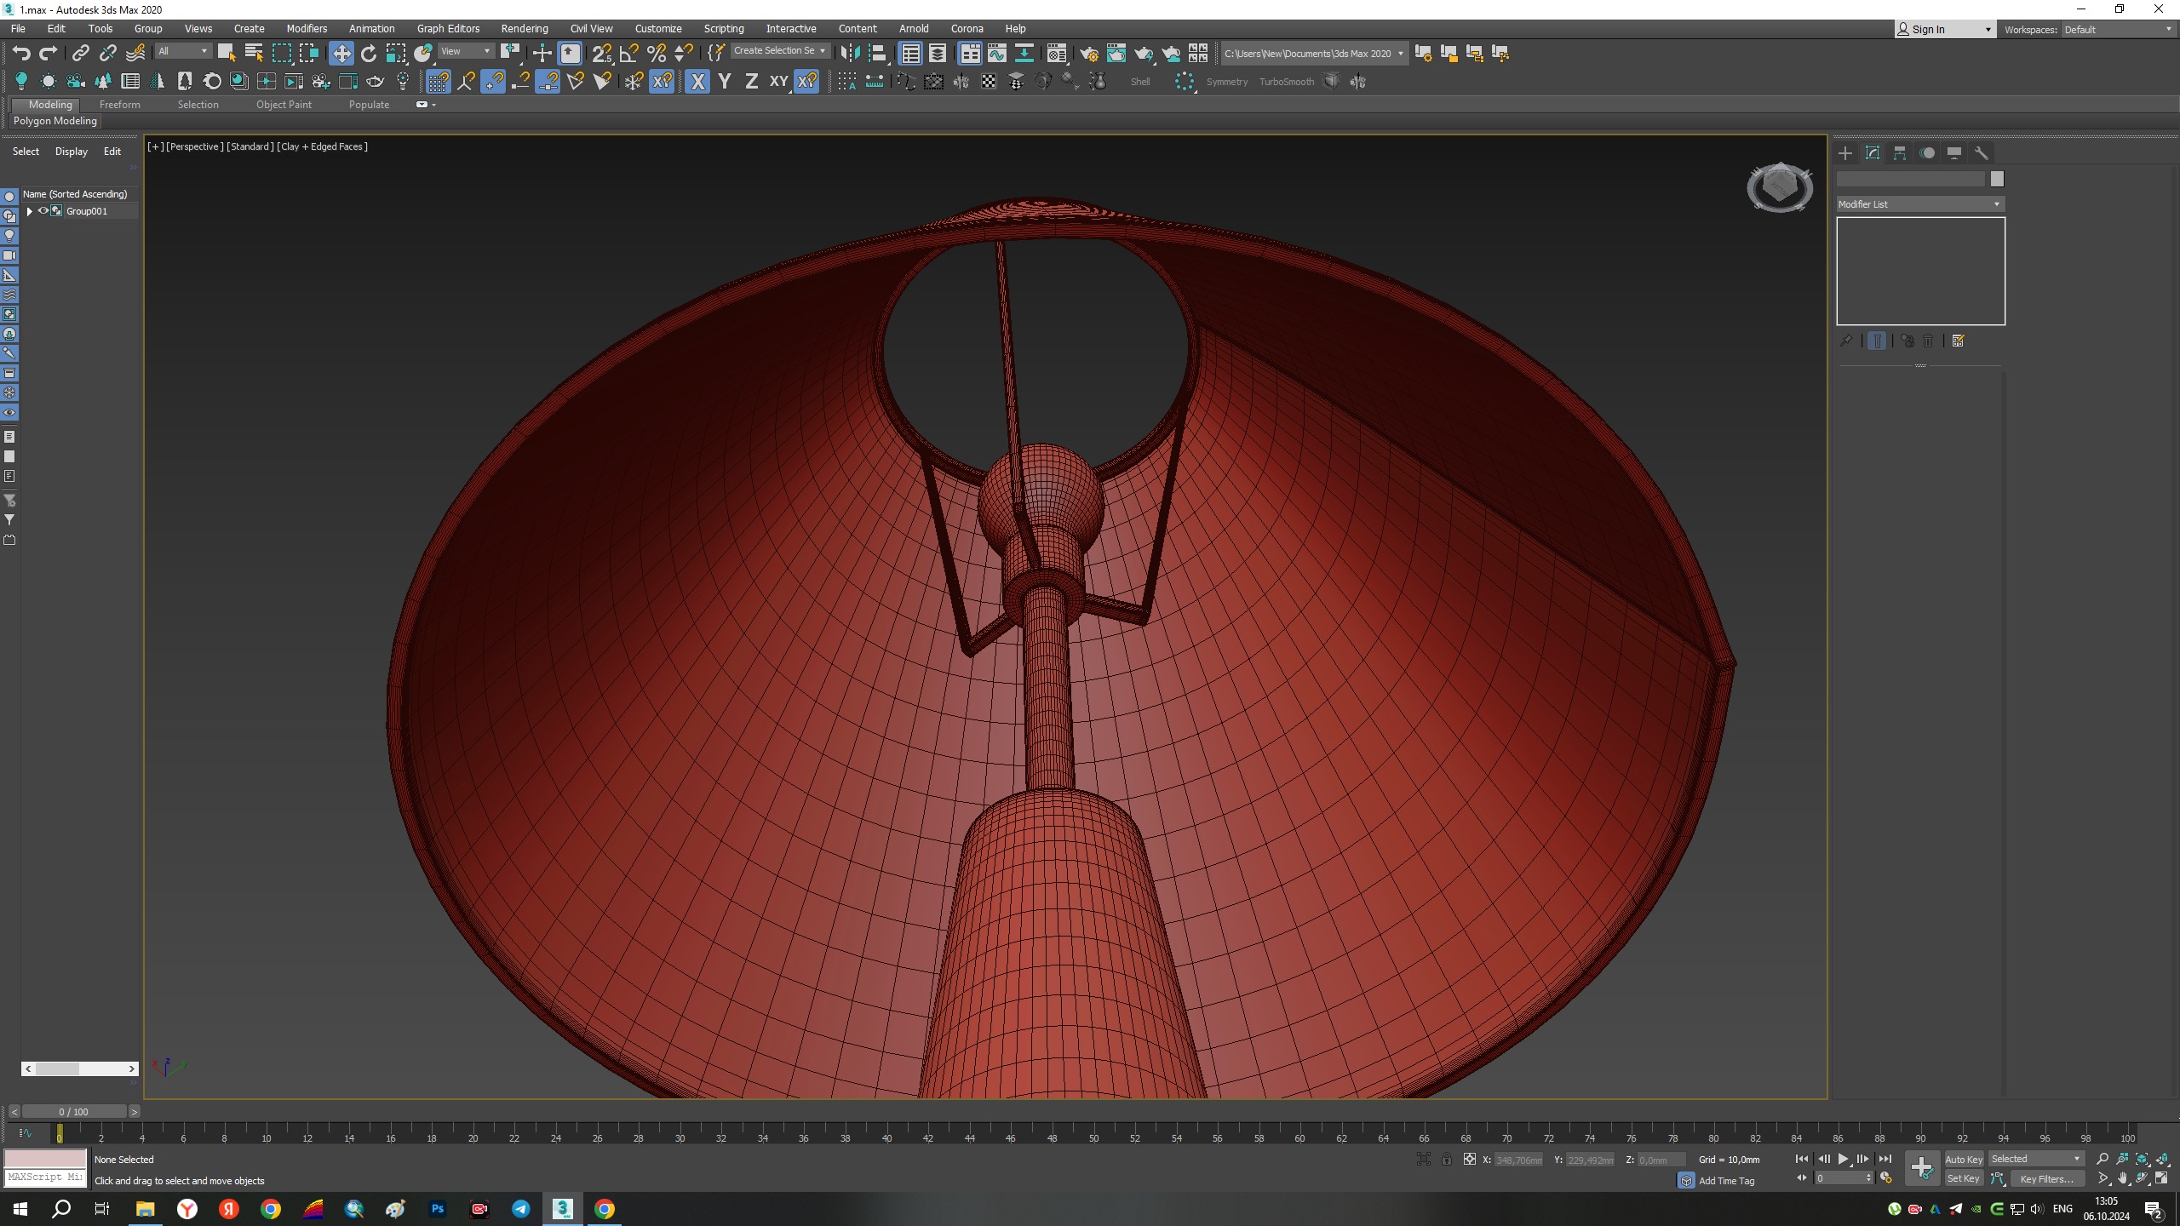Viewport: 2180px width, 1226px height.
Task: Click the Isolate Selection toggle icon
Action: [1423, 1159]
